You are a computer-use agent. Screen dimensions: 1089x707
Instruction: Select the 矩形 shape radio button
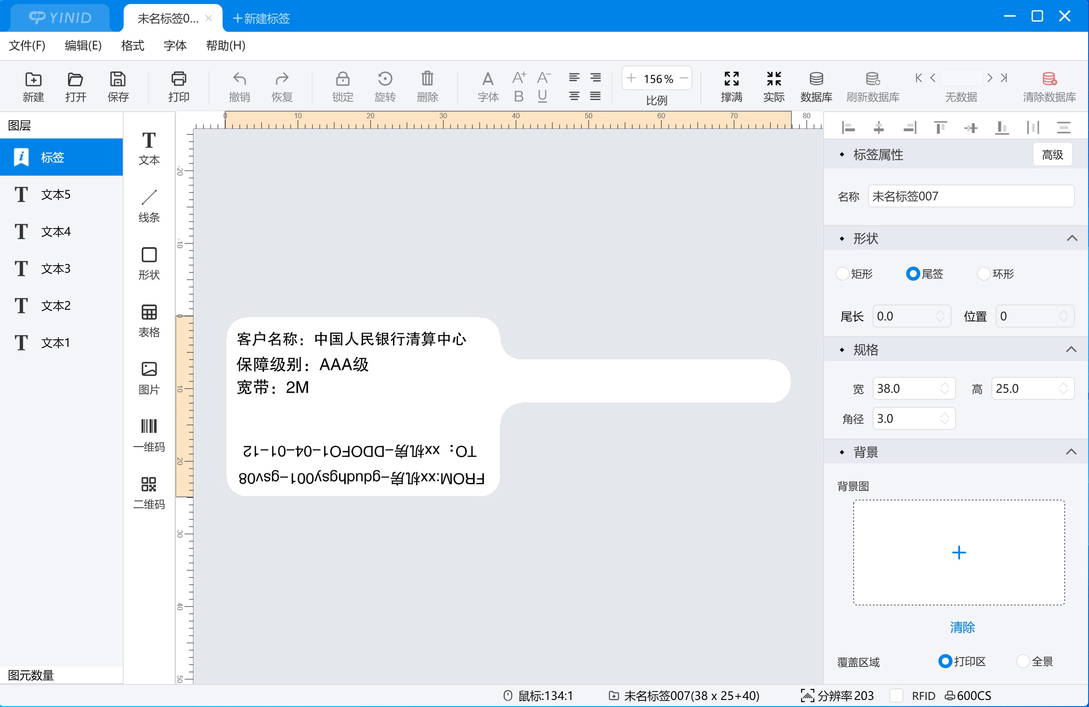843,274
